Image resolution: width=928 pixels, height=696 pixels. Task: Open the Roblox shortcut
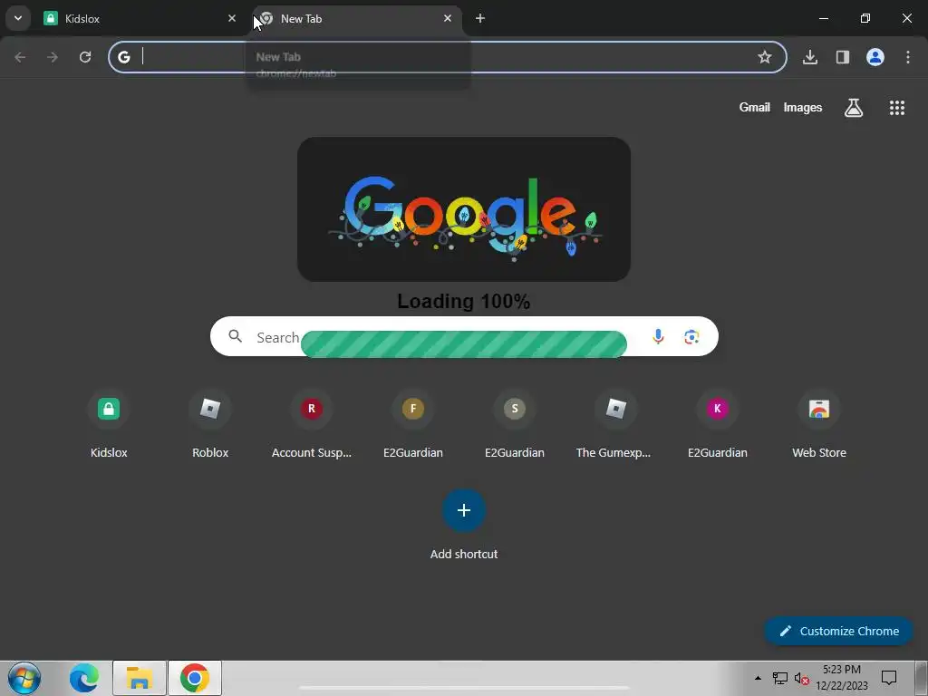coord(210,424)
